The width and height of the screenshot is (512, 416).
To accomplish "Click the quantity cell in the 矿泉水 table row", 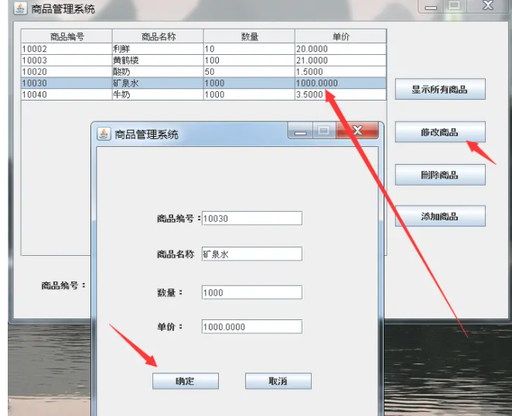I will click(250, 84).
